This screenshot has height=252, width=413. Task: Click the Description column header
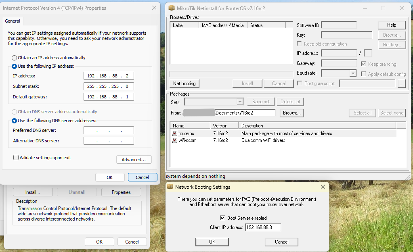point(317,125)
